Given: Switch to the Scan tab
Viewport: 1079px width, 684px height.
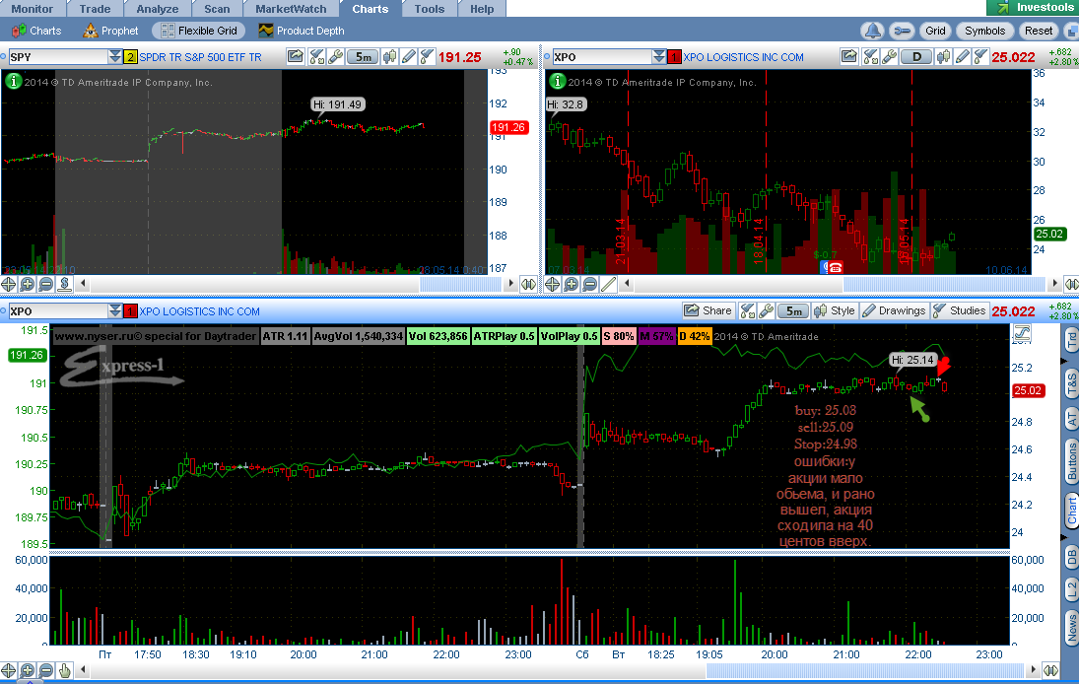Looking at the screenshot, I should (217, 9).
